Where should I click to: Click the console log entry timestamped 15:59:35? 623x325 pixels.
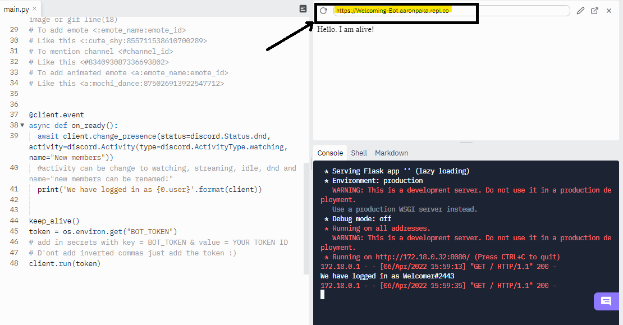(x=438, y=286)
